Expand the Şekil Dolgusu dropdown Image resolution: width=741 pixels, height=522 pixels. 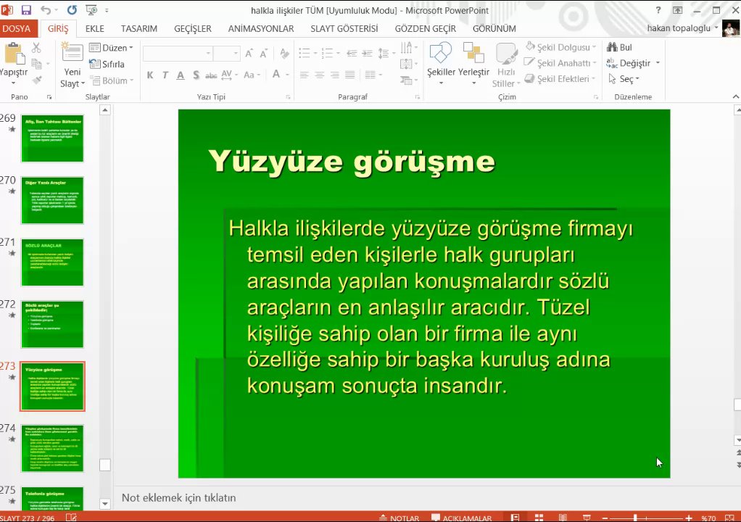[x=561, y=47]
